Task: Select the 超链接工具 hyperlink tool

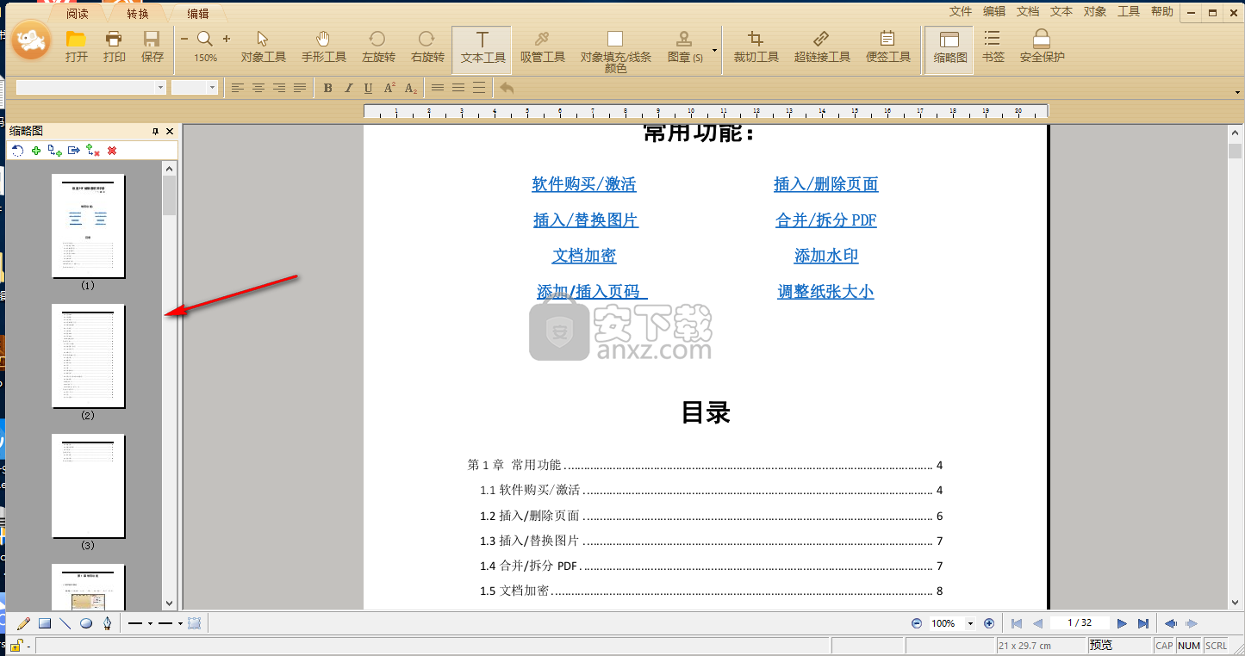Action: pos(822,46)
